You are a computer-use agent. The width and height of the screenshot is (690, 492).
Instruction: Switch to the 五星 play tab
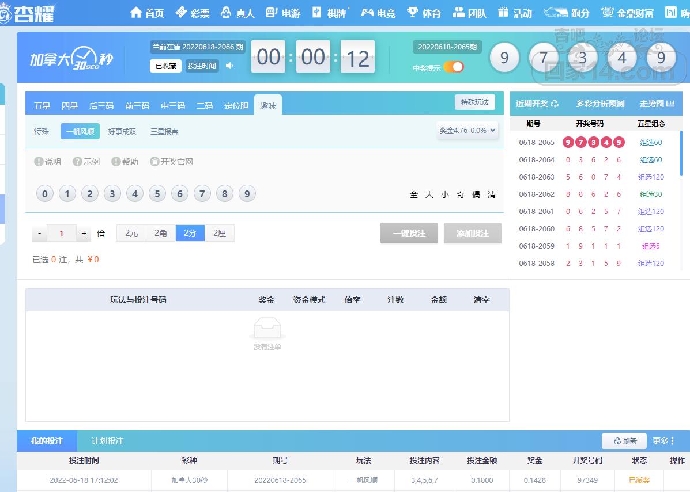(x=42, y=106)
